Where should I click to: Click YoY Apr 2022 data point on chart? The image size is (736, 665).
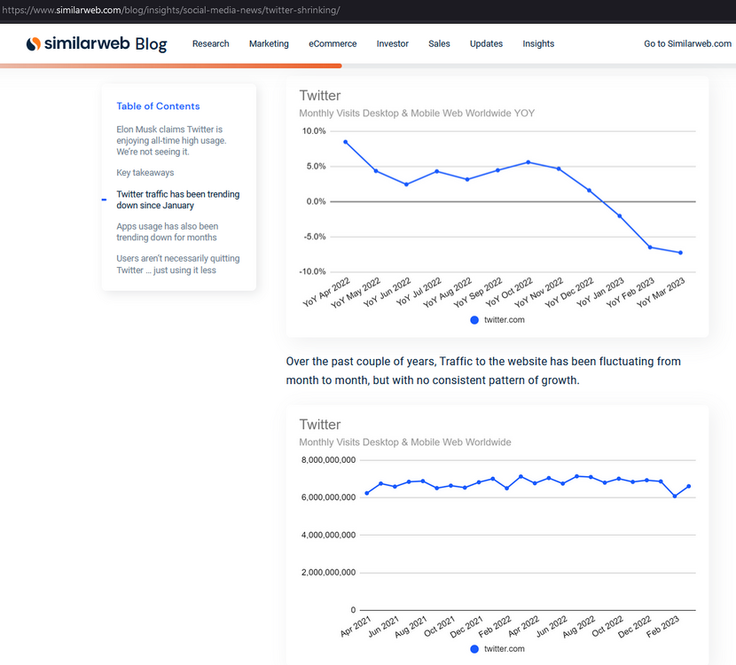345,142
